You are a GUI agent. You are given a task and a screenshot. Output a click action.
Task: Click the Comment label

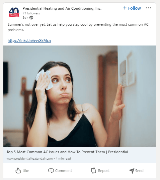click(x=64, y=171)
